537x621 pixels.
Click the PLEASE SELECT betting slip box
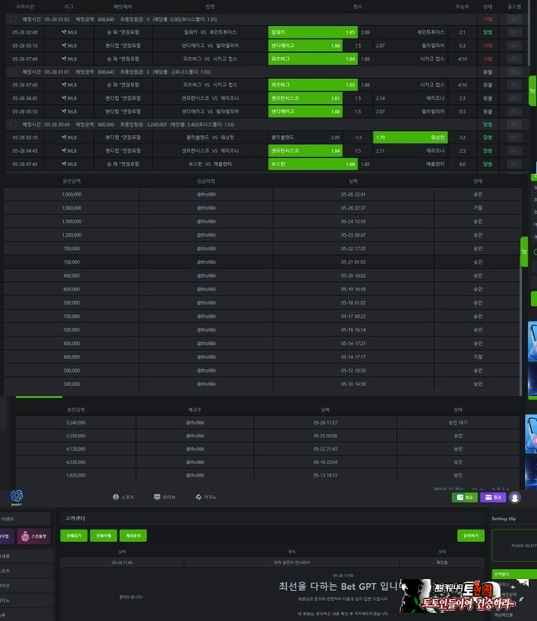[514, 545]
